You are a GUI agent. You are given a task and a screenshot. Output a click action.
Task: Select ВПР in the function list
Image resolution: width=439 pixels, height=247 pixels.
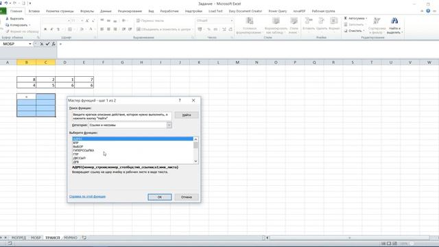click(x=132, y=143)
